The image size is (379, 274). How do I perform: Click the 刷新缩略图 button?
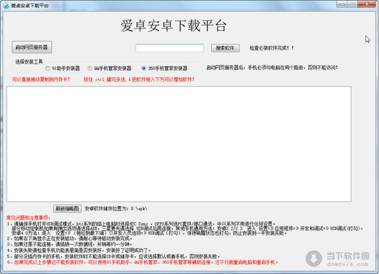[67, 208]
